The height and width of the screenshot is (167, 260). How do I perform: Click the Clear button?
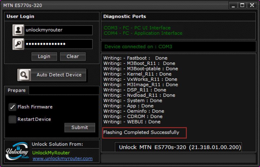[x=73, y=57]
